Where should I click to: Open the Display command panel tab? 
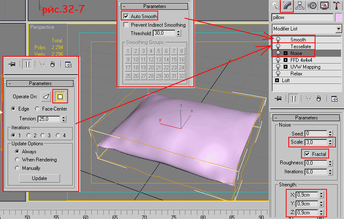click(x=325, y=6)
